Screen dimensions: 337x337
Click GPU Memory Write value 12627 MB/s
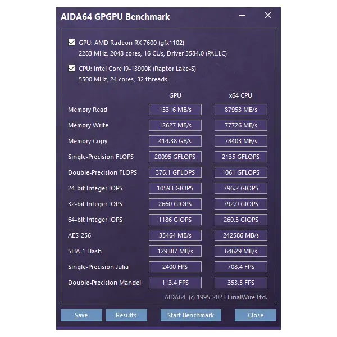(175, 125)
